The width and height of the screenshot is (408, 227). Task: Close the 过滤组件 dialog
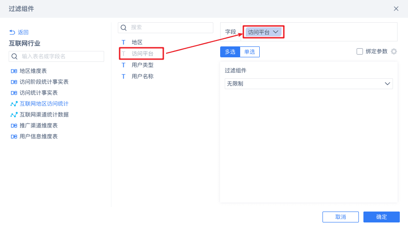[x=396, y=9]
